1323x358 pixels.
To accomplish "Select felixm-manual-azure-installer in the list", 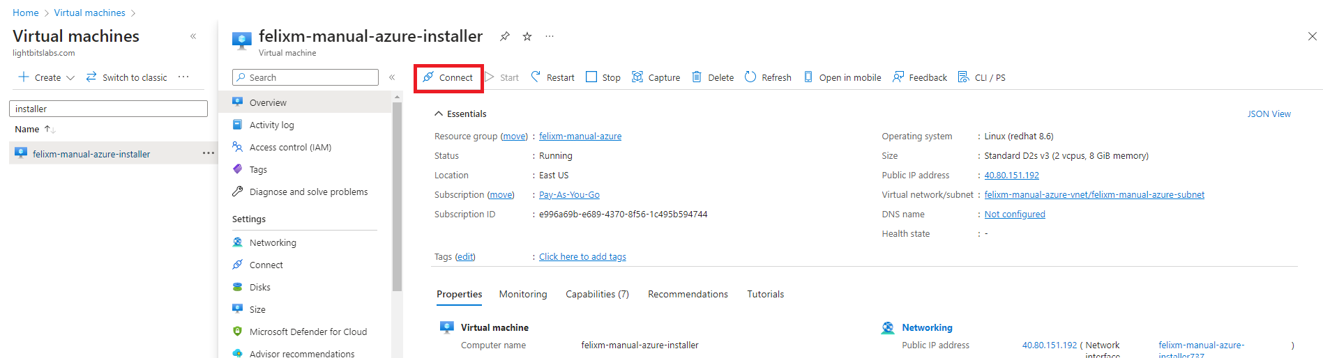I will point(91,154).
